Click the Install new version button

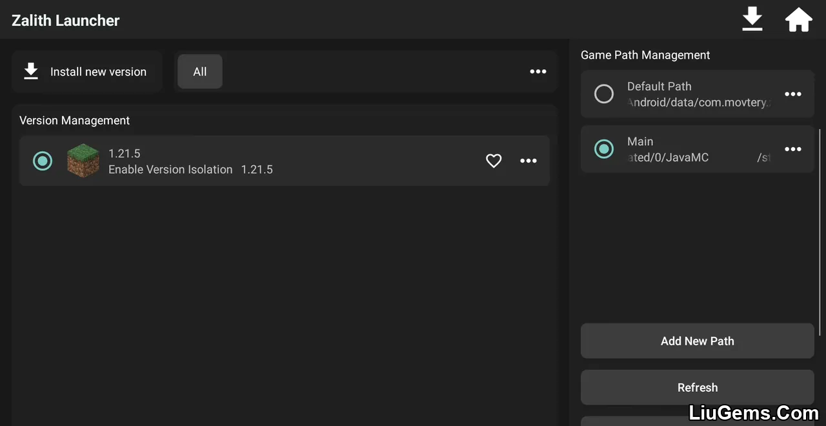[x=86, y=72]
